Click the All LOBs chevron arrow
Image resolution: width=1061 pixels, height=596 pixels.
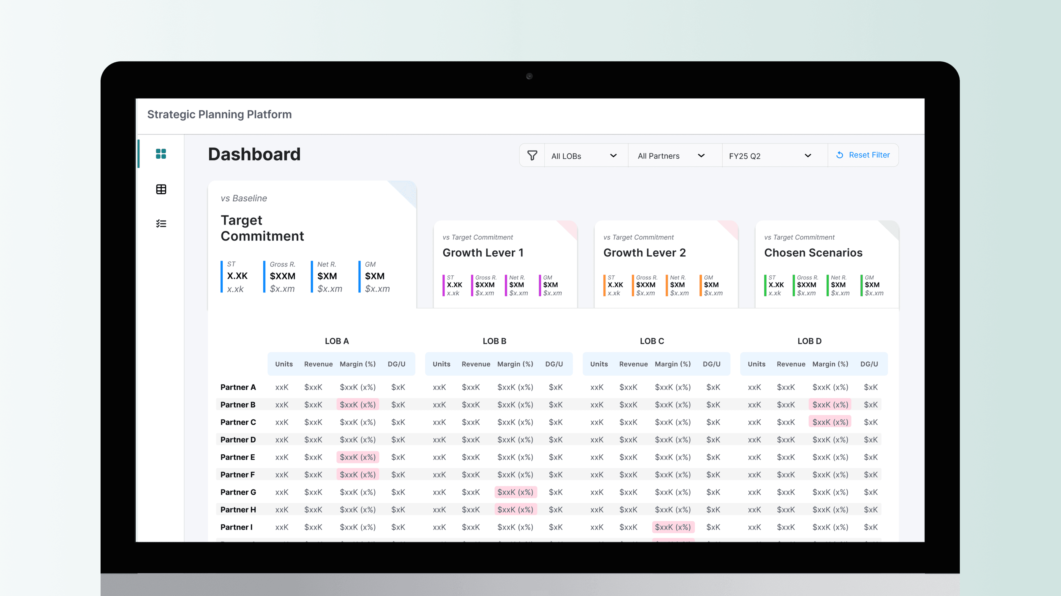point(613,155)
